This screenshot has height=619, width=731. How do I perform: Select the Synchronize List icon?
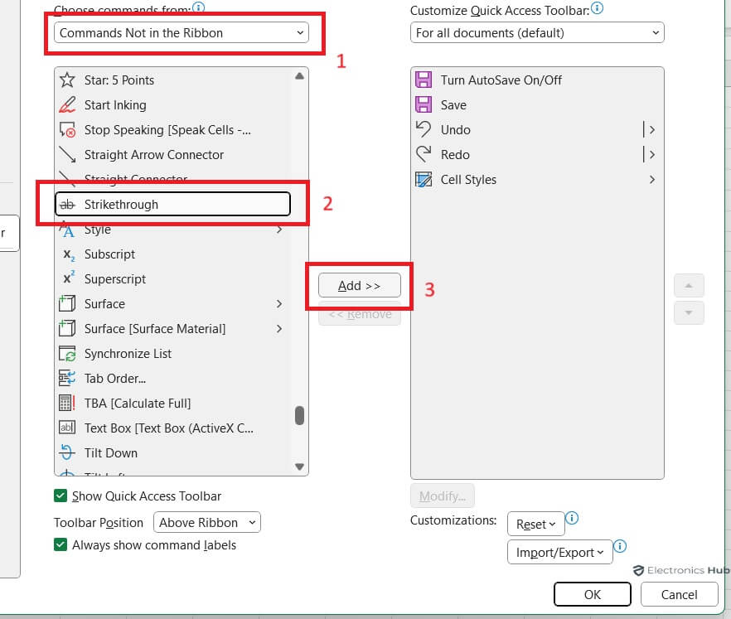(68, 354)
